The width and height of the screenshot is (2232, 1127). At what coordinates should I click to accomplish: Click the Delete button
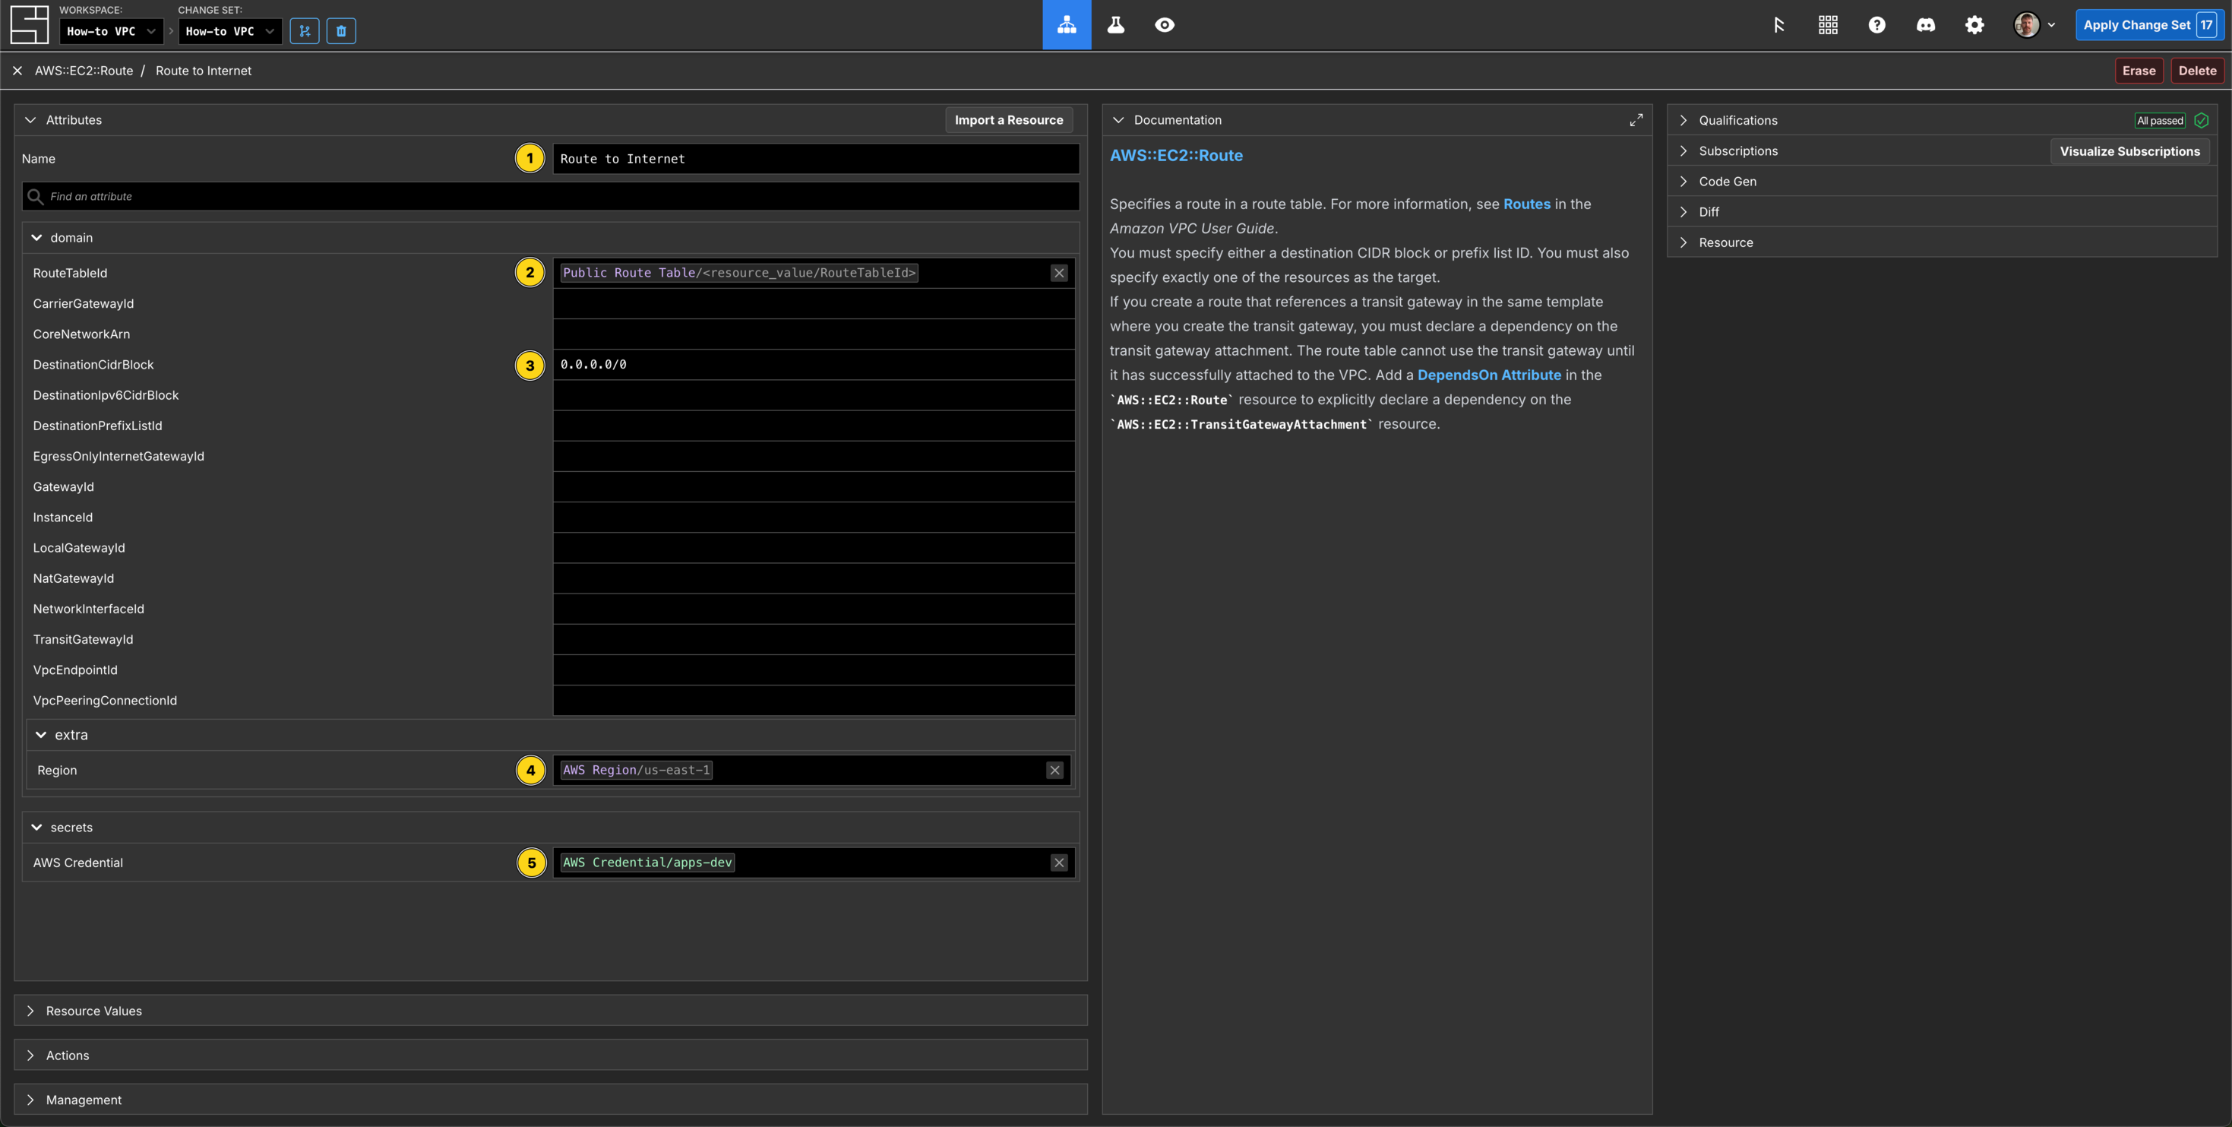point(2196,71)
